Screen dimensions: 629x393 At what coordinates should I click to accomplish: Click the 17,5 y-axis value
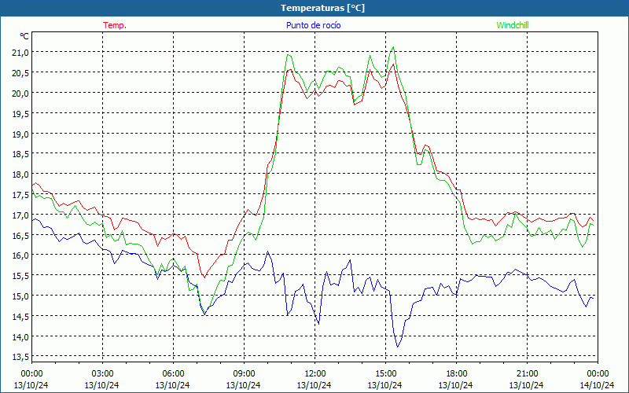20,195
